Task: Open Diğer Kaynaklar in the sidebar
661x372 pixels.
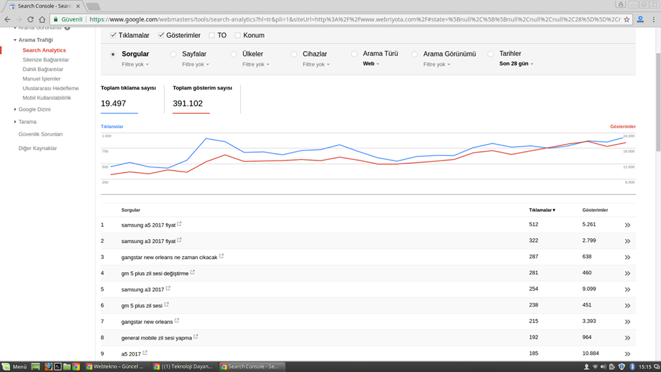Action: pos(37,149)
